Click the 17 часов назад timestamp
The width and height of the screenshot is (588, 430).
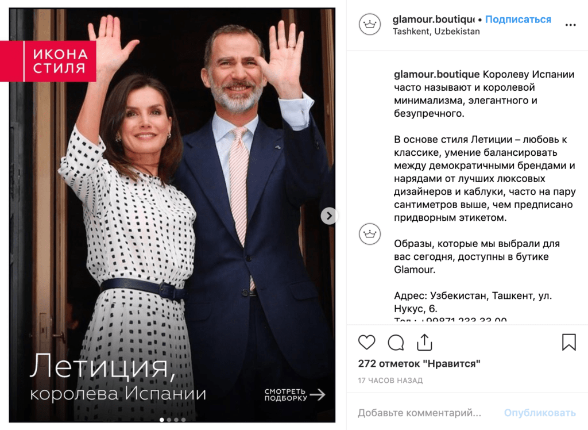point(390,381)
